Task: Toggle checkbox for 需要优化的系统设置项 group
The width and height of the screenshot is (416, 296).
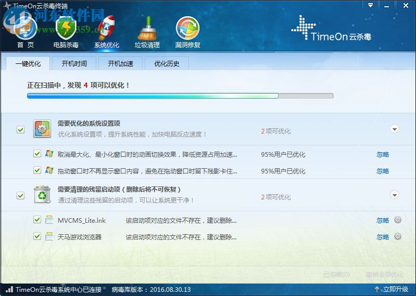Action: 20,129
